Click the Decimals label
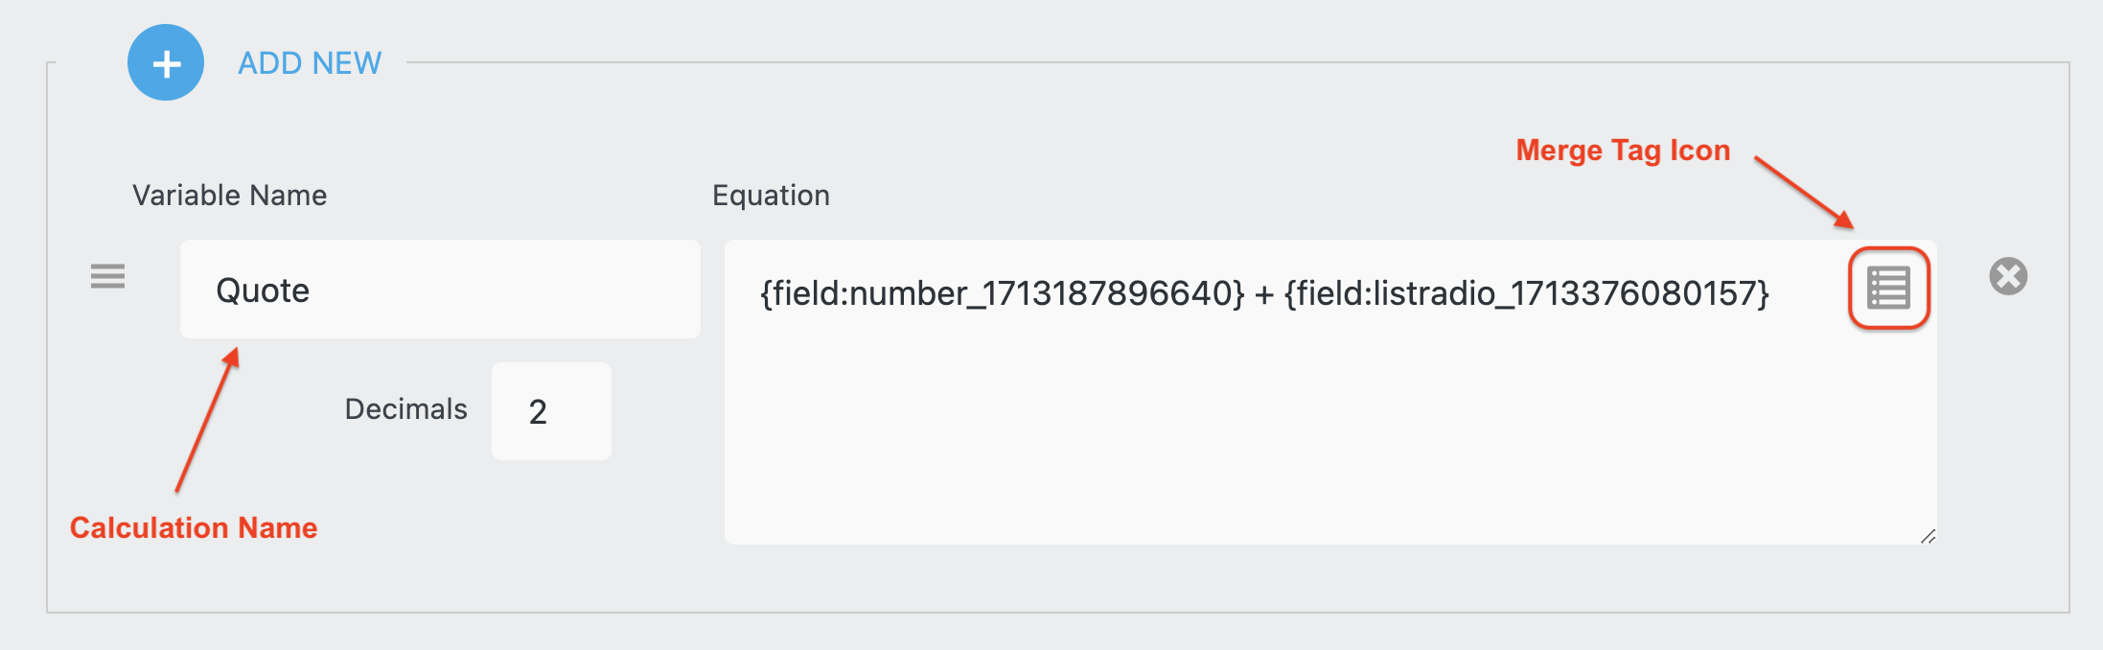Screen dimensions: 2103x650 click(x=405, y=409)
